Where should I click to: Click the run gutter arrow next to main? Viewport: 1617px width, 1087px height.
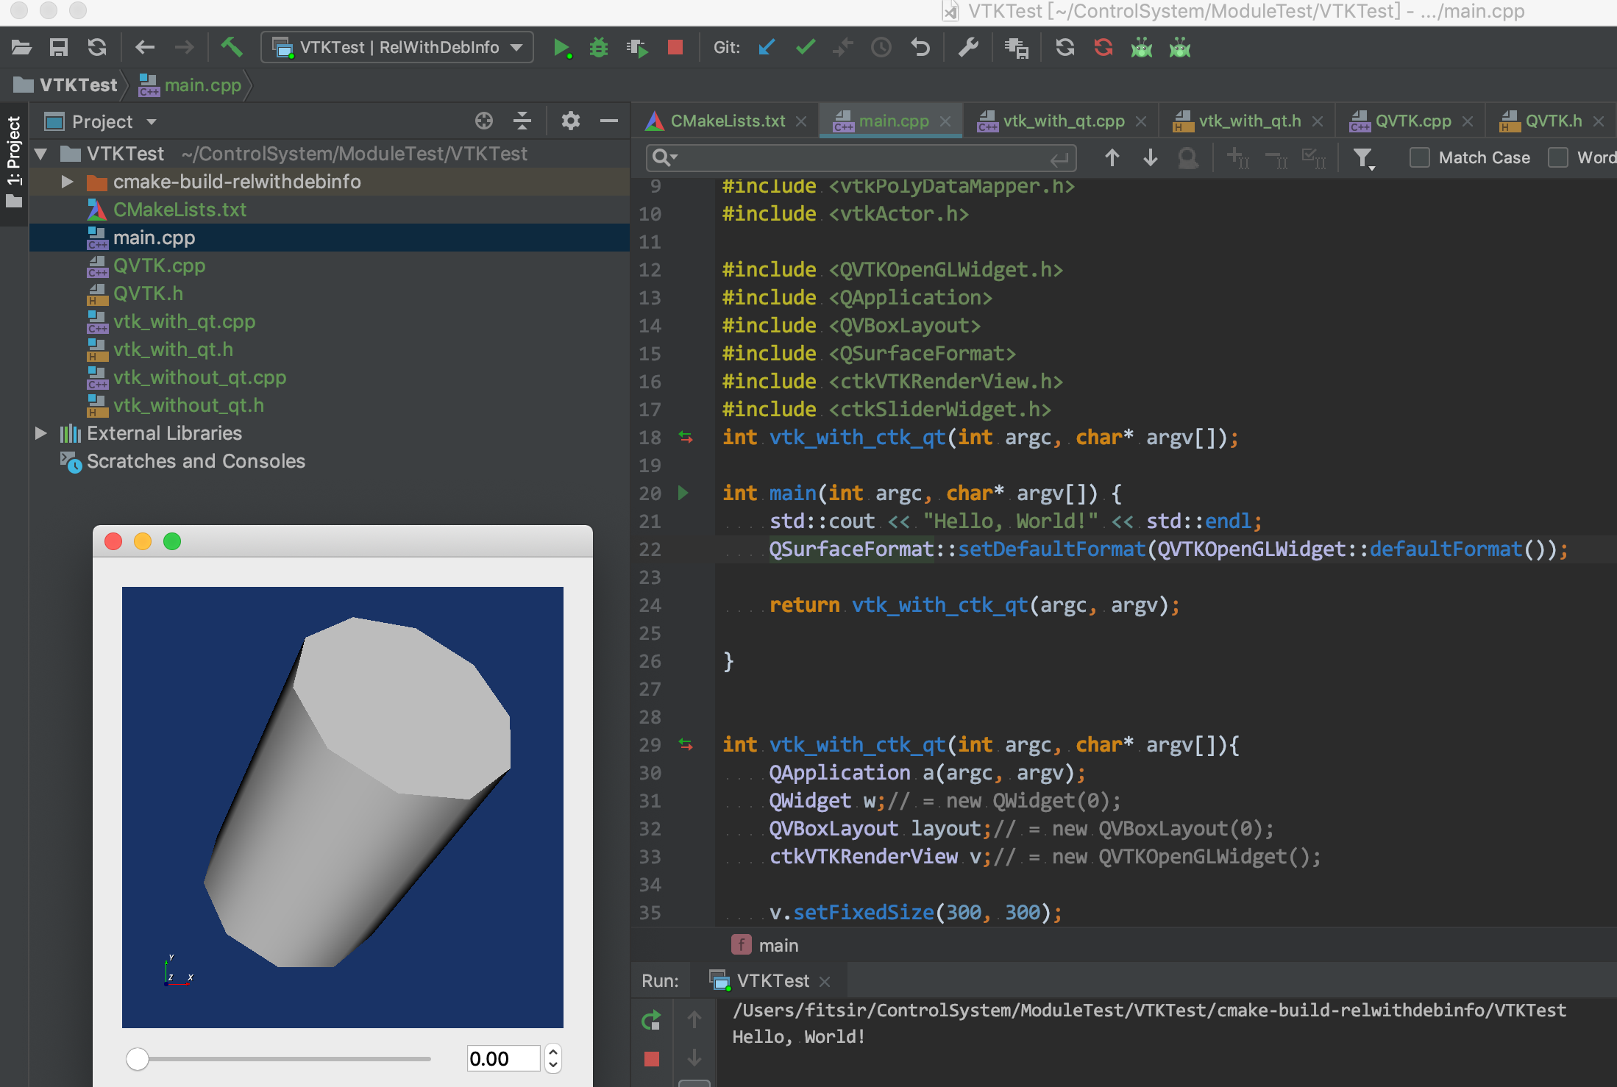pyautogui.click(x=683, y=493)
